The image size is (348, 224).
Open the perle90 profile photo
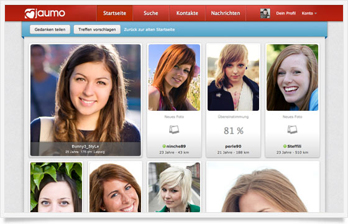point(233,77)
